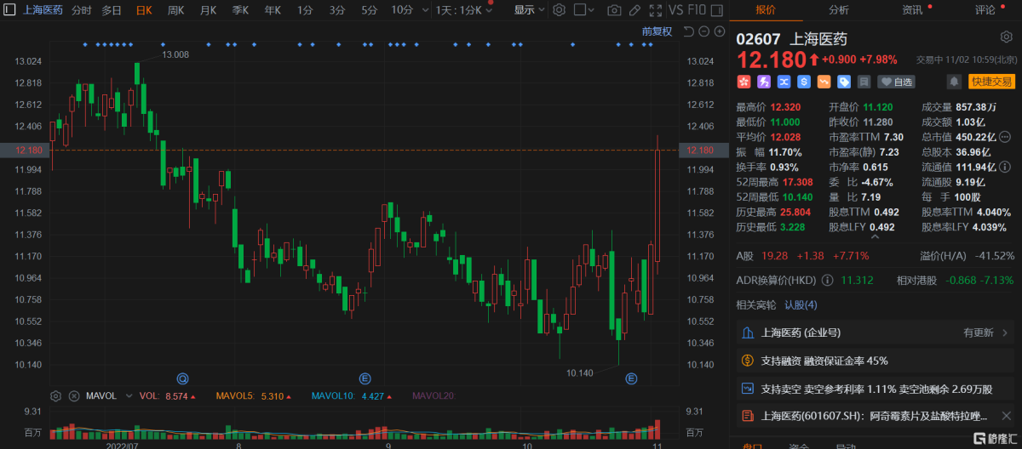Open chart settings gear in top toolbar
The image size is (1022, 449).
(x=559, y=10)
